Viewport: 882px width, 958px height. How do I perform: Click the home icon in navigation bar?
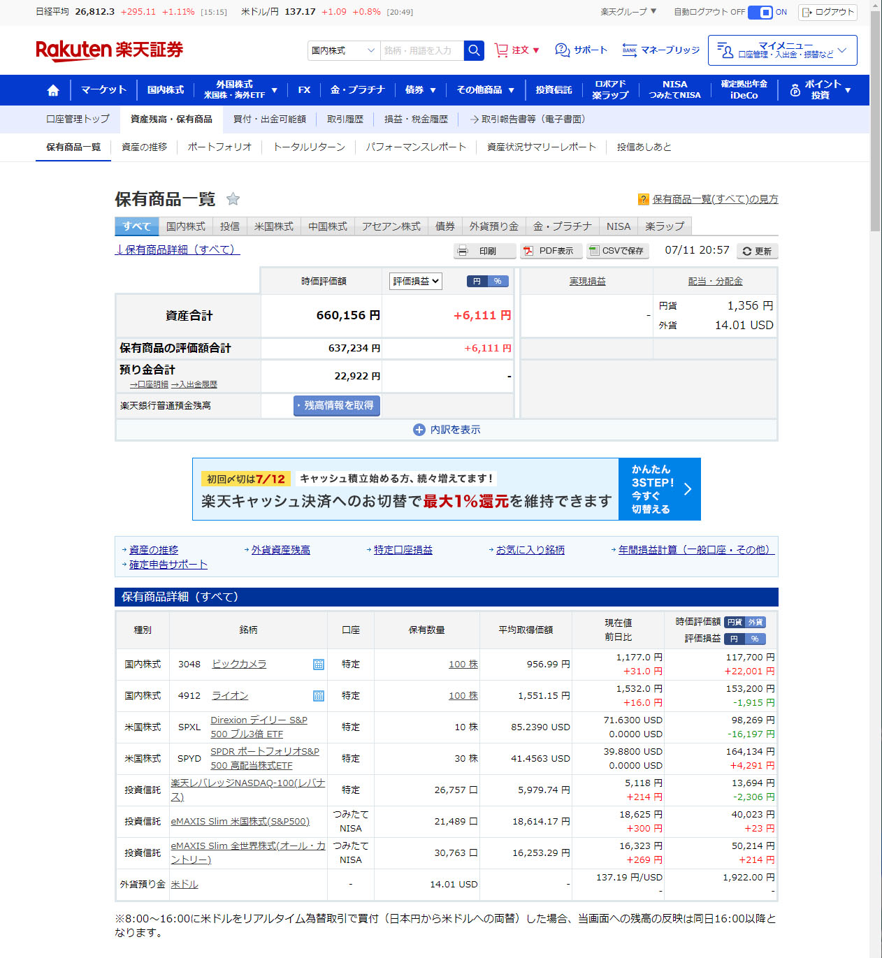(x=53, y=90)
